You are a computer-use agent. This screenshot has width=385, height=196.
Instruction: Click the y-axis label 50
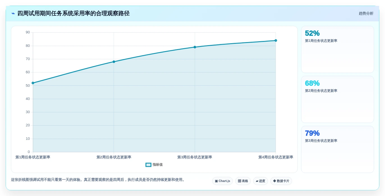(28, 86)
